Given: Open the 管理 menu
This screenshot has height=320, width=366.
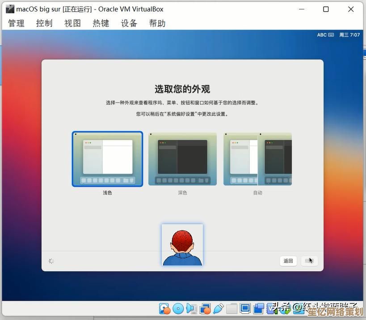Looking at the screenshot, I should coord(17,23).
